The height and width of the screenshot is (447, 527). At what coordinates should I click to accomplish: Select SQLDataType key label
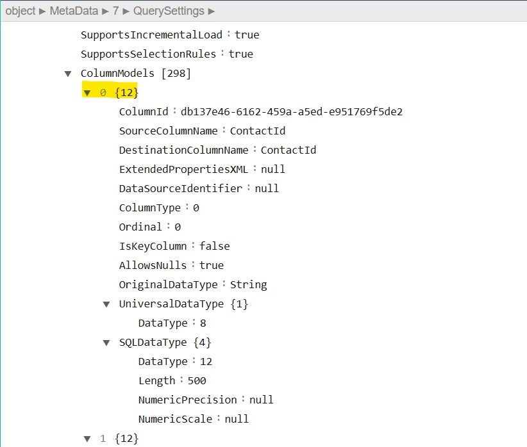(153, 342)
